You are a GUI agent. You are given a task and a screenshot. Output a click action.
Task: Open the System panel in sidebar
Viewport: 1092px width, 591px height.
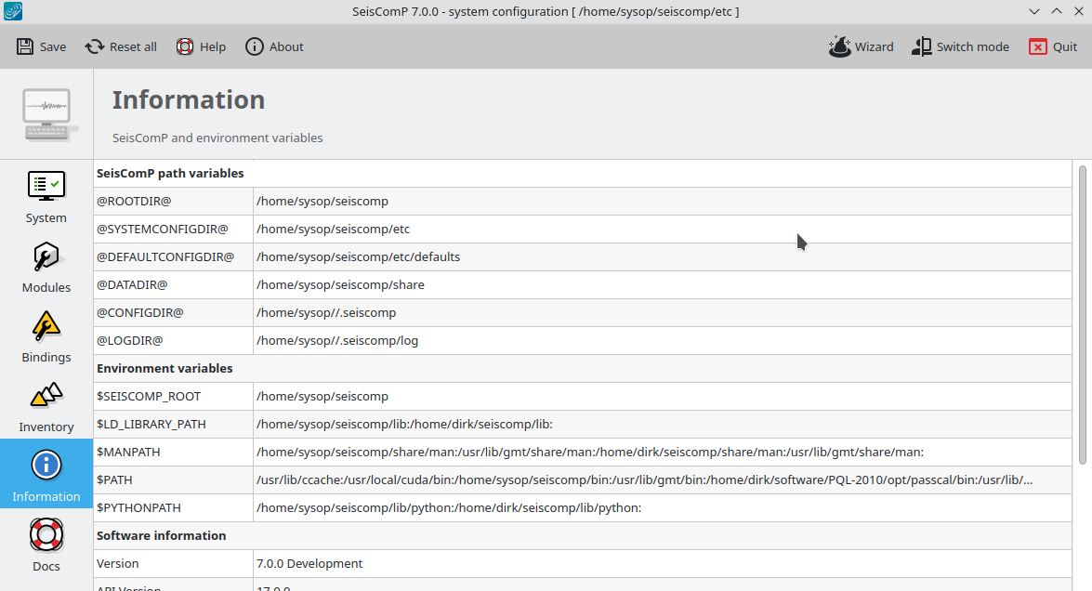point(46,196)
